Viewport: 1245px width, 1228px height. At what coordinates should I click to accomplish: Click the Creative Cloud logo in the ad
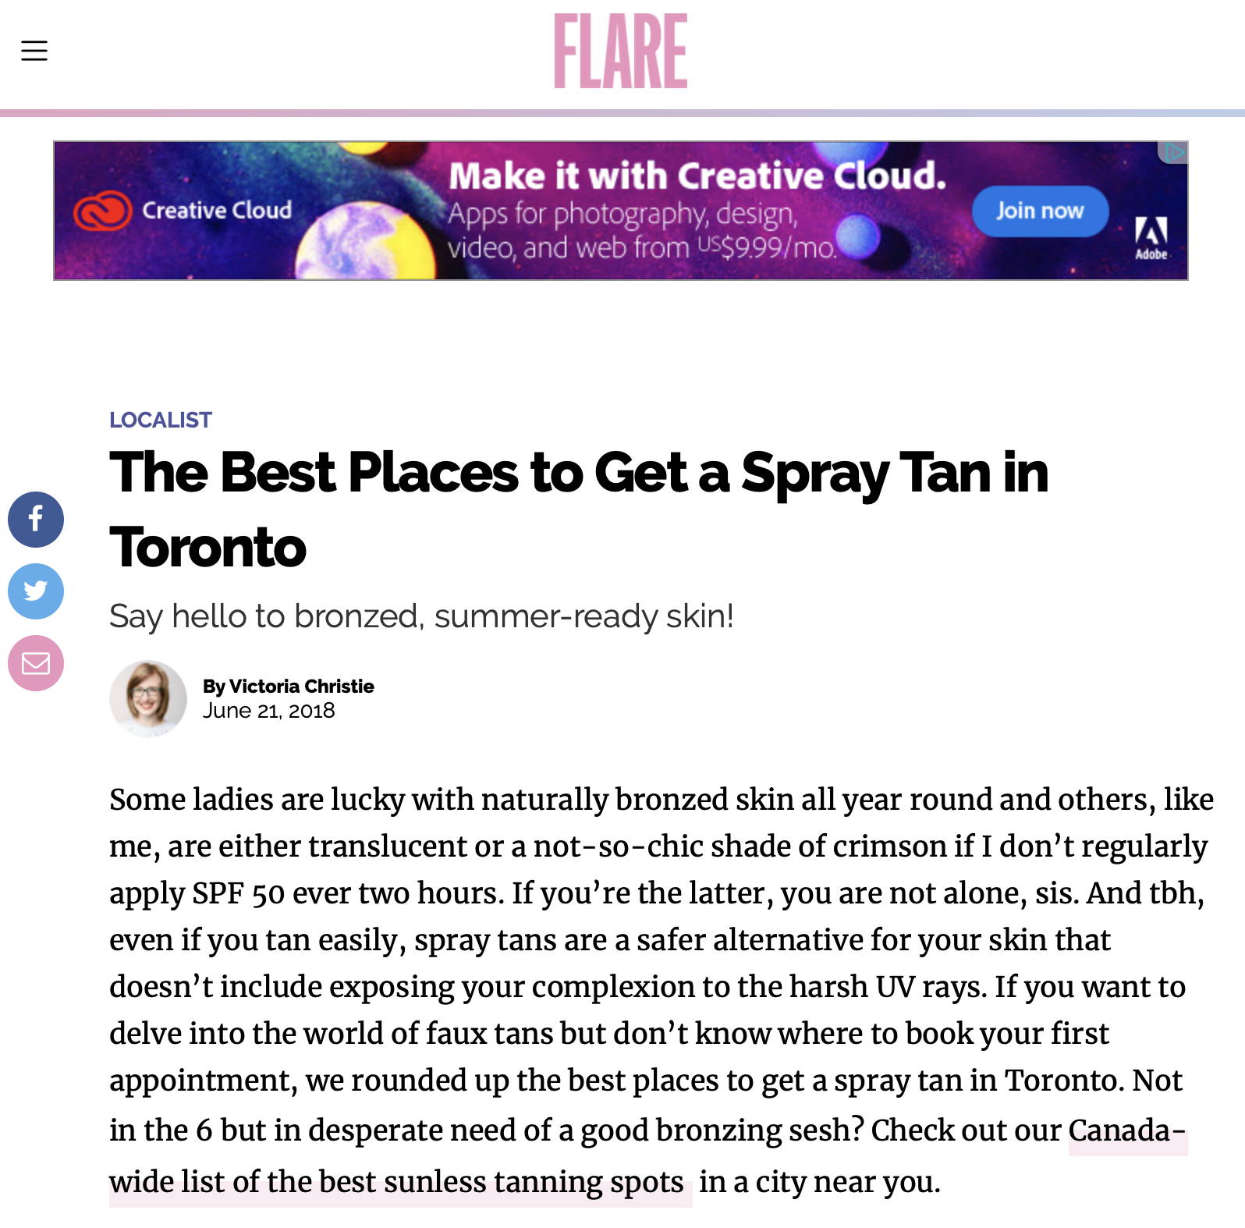pos(183,211)
